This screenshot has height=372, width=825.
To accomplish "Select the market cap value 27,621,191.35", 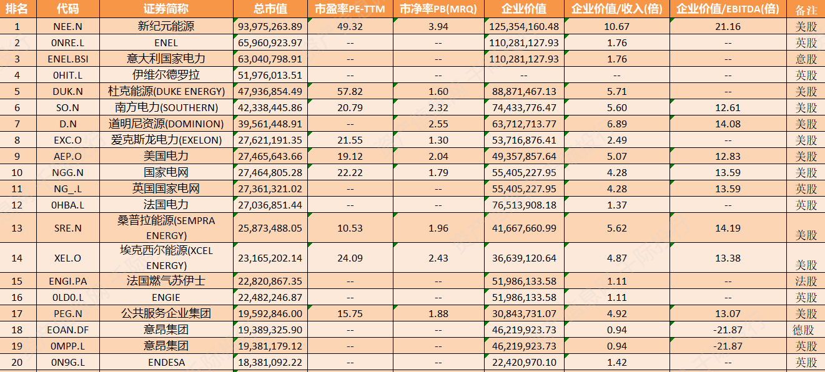I will [x=270, y=140].
